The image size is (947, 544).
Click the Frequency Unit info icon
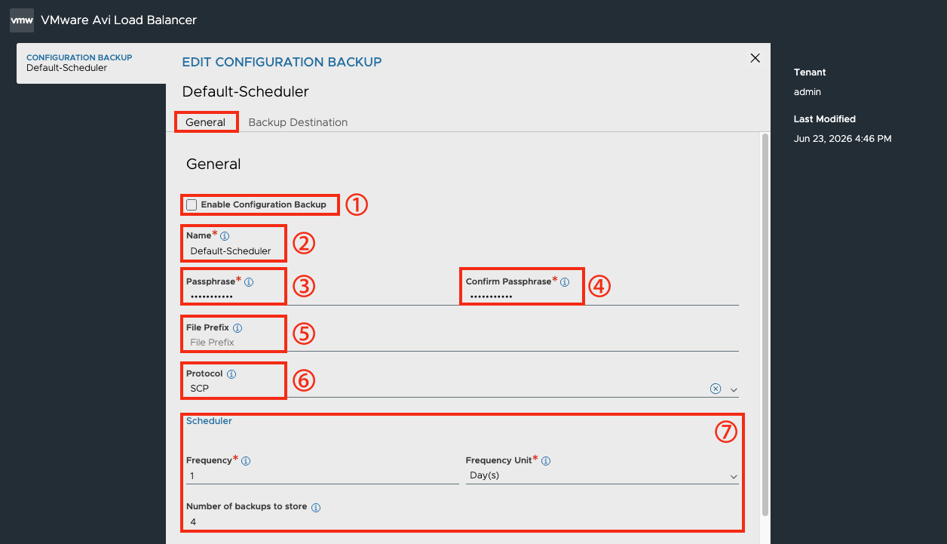(546, 461)
